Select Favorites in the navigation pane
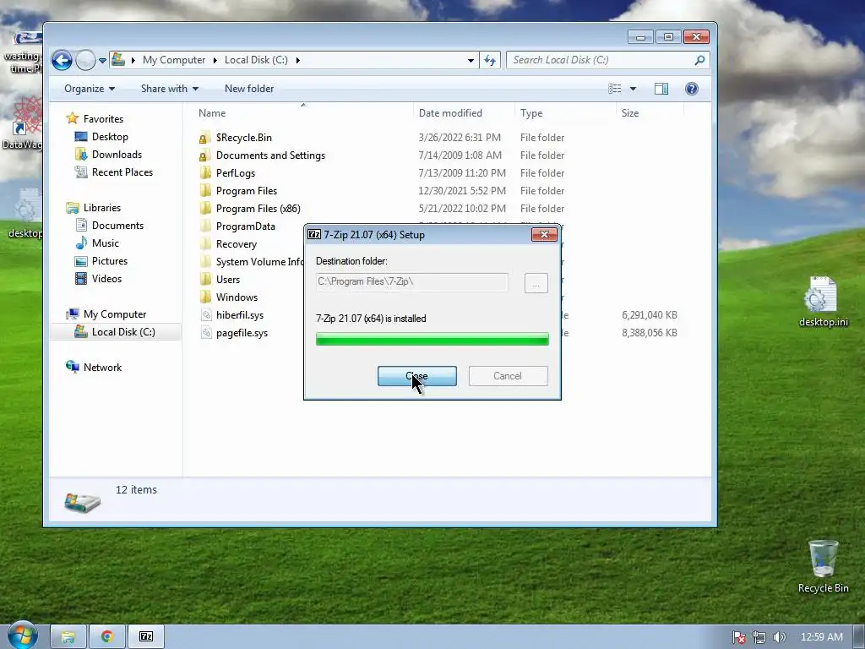The image size is (865, 649). point(103,118)
